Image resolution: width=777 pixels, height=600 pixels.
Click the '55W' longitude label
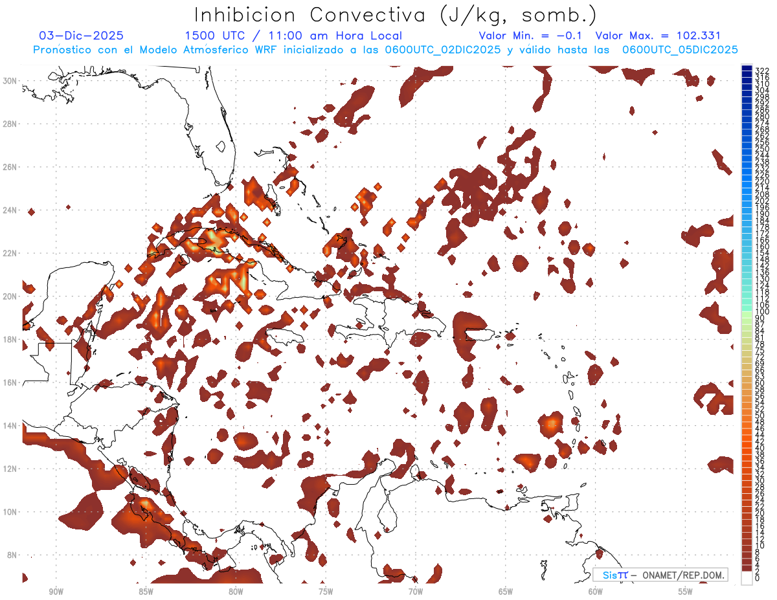click(685, 591)
